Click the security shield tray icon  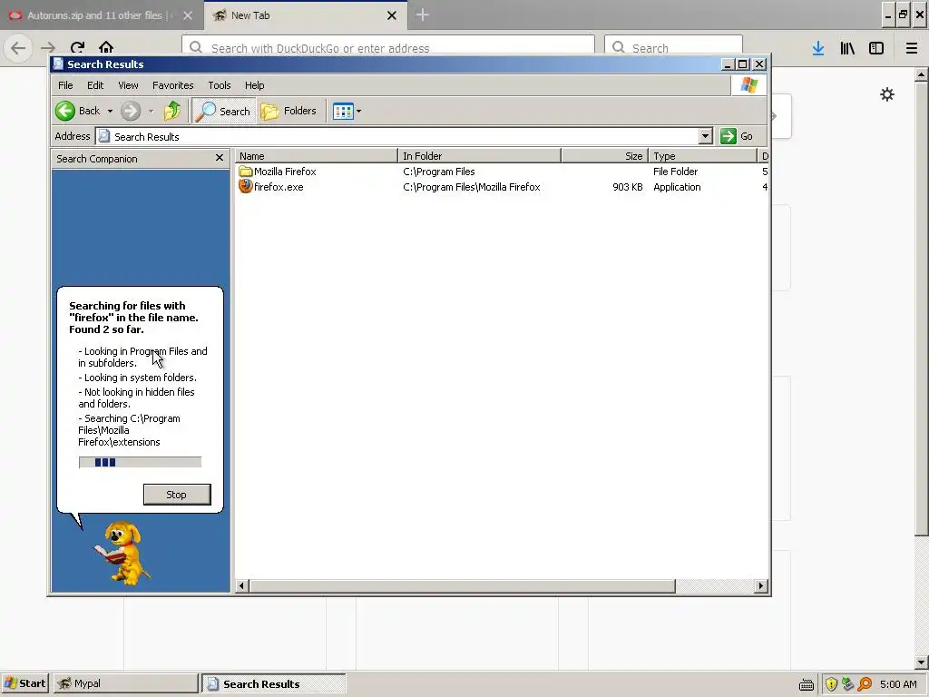(831, 684)
